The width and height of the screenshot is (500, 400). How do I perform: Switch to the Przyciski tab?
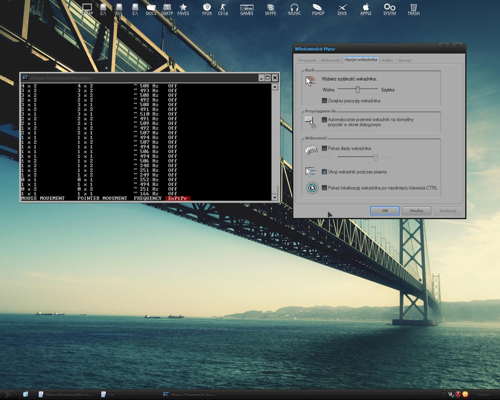[x=307, y=60]
